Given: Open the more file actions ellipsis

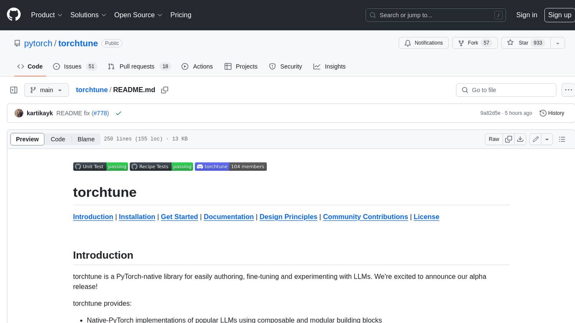Looking at the screenshot, I should click(x=568, y=90).
